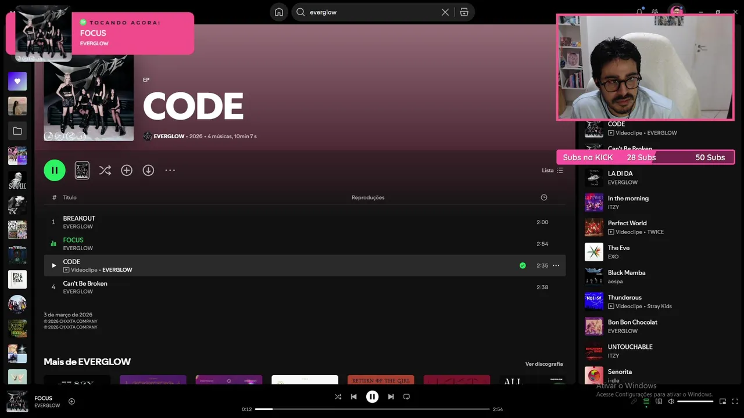Image resolution: width=744 pixels, height=418 pixels.
Task: Click the magnifier icon in search bar
Action: 301,12
